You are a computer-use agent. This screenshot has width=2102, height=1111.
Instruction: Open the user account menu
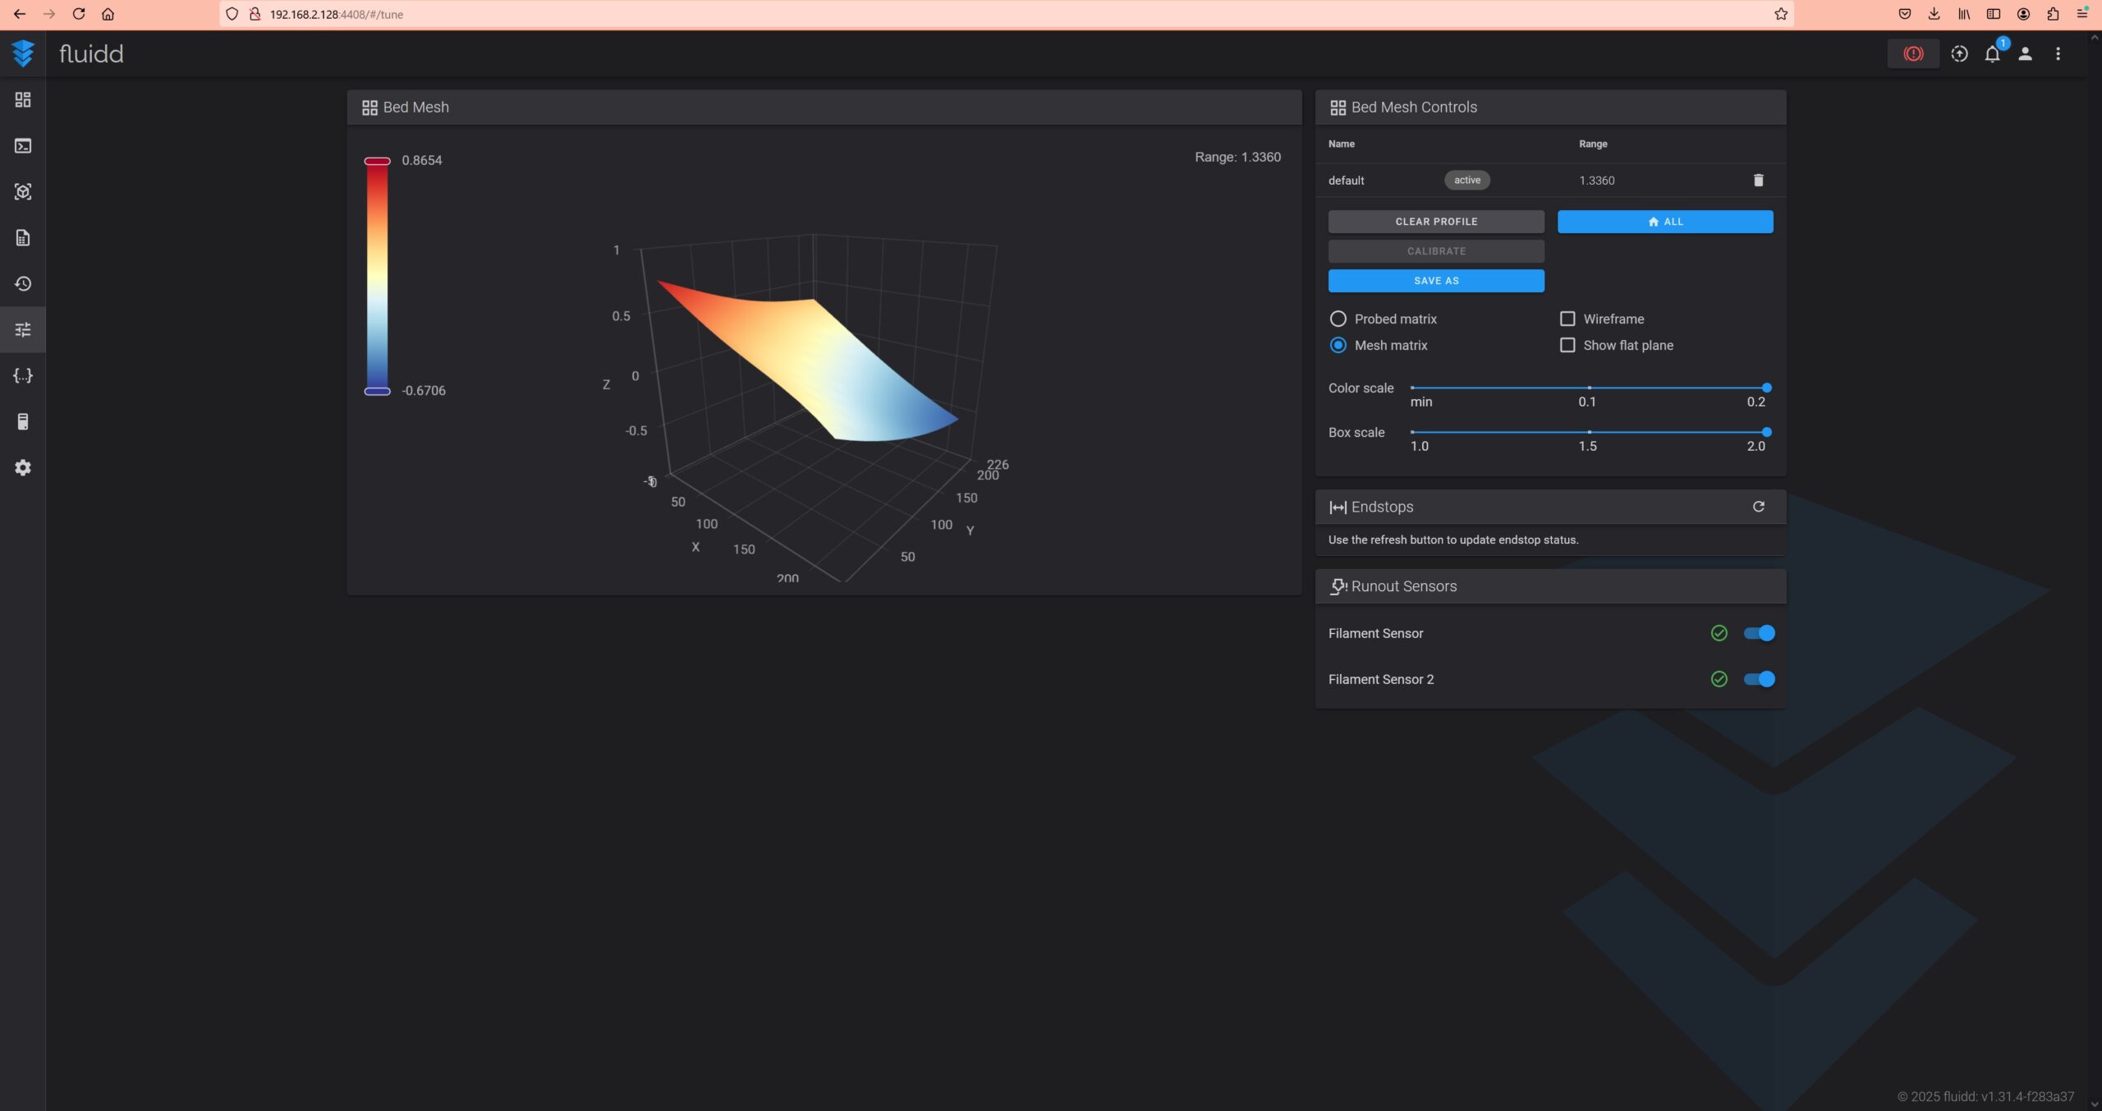[x=2025, y=54]
